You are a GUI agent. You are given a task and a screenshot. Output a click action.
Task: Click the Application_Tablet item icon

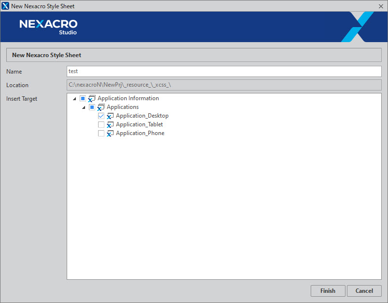[x=110, y=125]
